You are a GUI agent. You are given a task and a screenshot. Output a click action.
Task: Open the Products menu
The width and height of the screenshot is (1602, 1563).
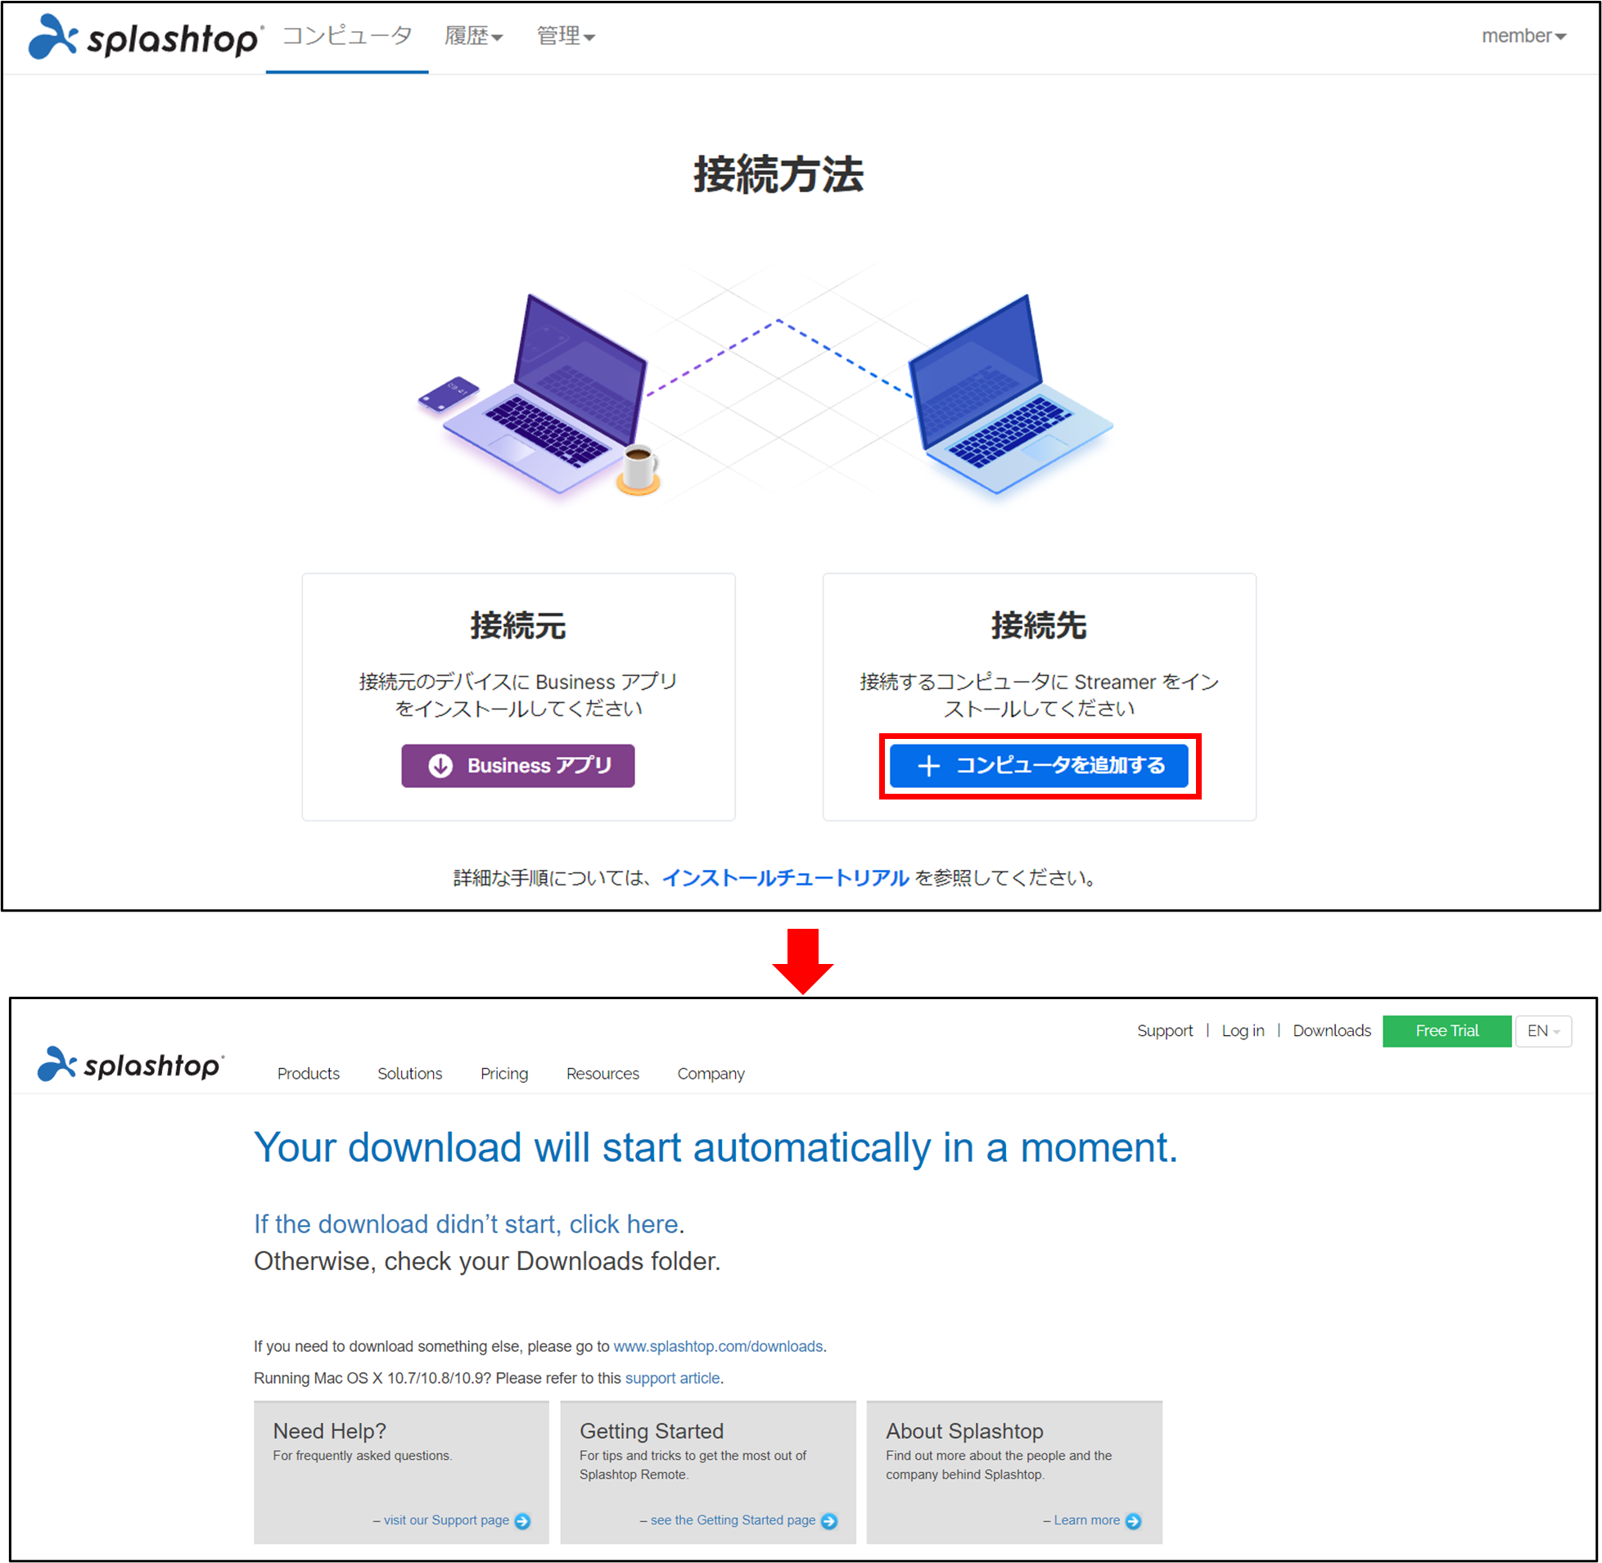pos(308,1073)
